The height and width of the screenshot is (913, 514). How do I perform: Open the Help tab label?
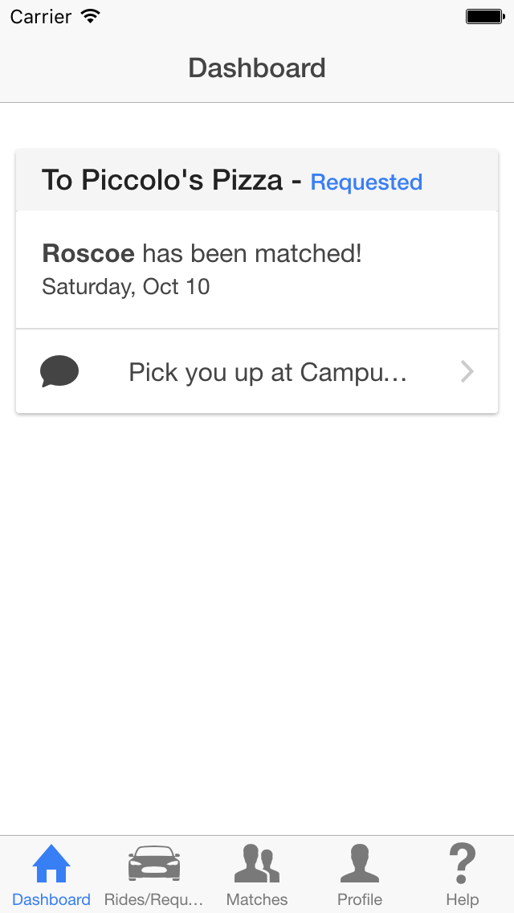point(462,899)
